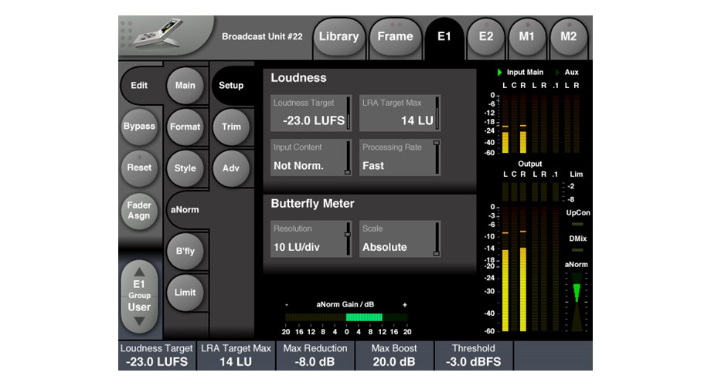
Task: Select the aNorm page
Action: [185, 210]
